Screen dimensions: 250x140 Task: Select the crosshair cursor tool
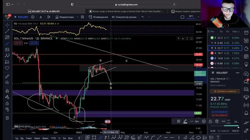click(x=7, y=25)
